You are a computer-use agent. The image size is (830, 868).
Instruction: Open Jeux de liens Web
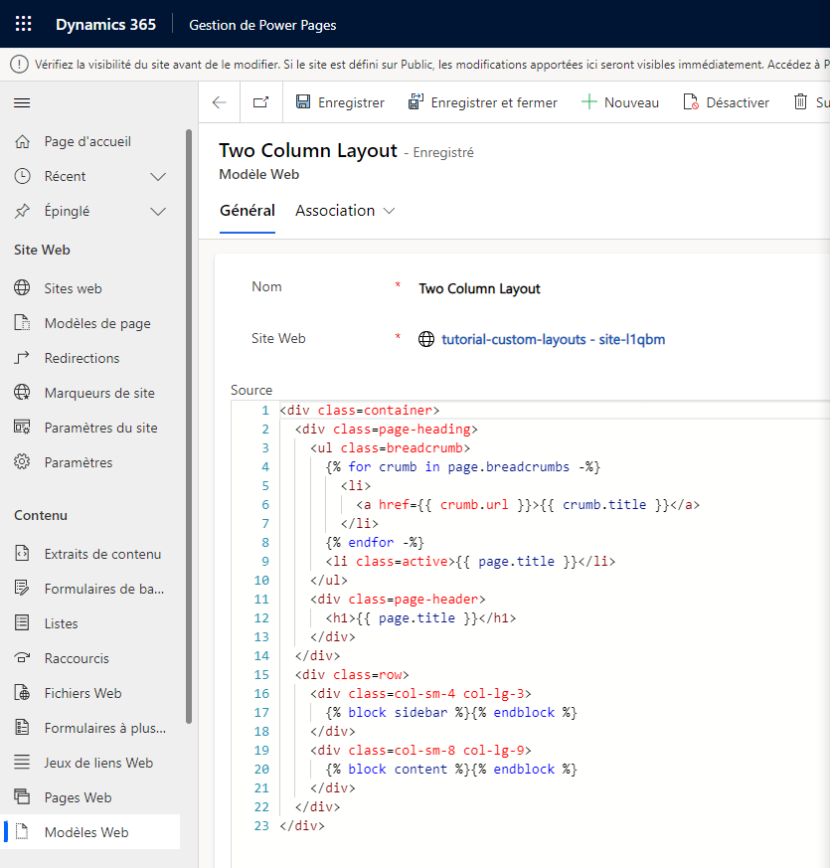point(96,762)
